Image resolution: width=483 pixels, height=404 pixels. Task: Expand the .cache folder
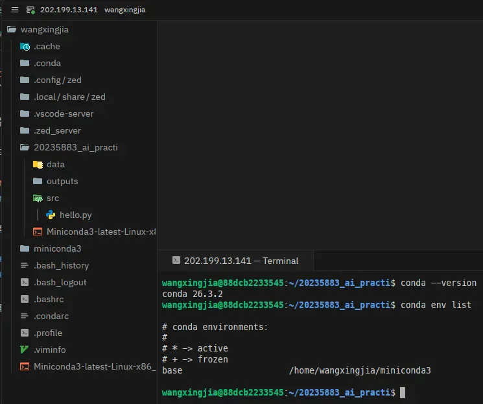coord(47,47)
